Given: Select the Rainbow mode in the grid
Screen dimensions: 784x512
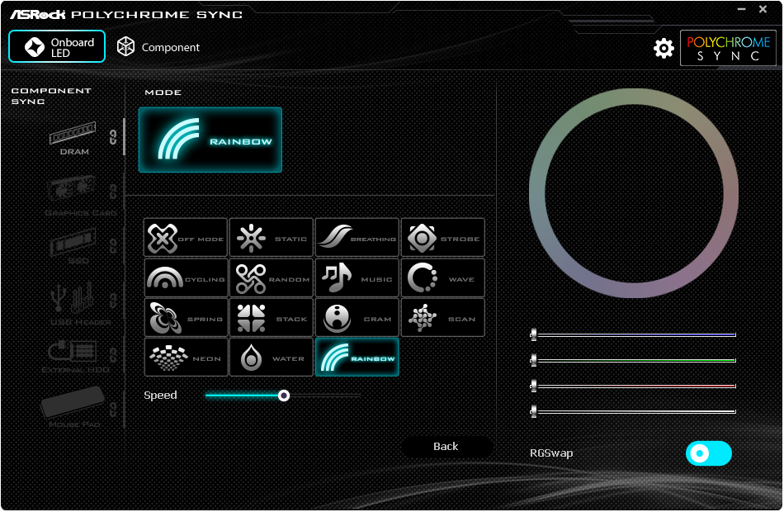Looking at the screenshot, I should (357, 358).
